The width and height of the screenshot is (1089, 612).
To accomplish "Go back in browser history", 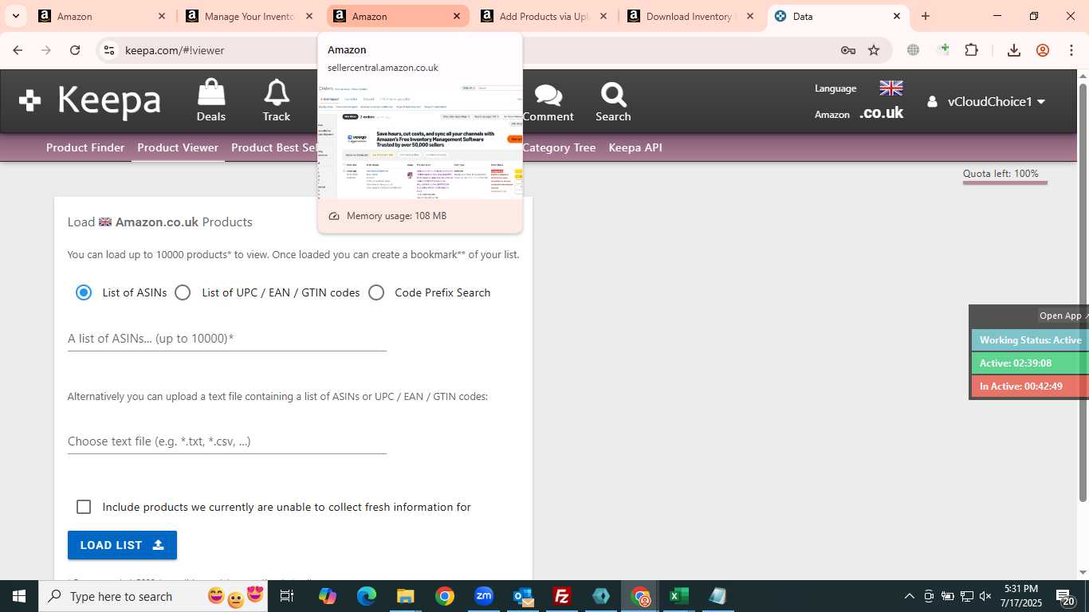I will 18,50.
